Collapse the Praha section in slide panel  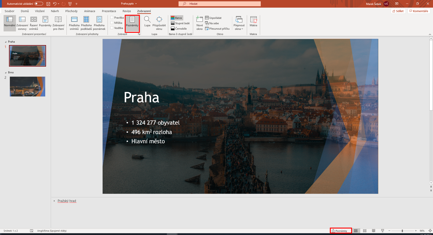click(x=5, y=42)
